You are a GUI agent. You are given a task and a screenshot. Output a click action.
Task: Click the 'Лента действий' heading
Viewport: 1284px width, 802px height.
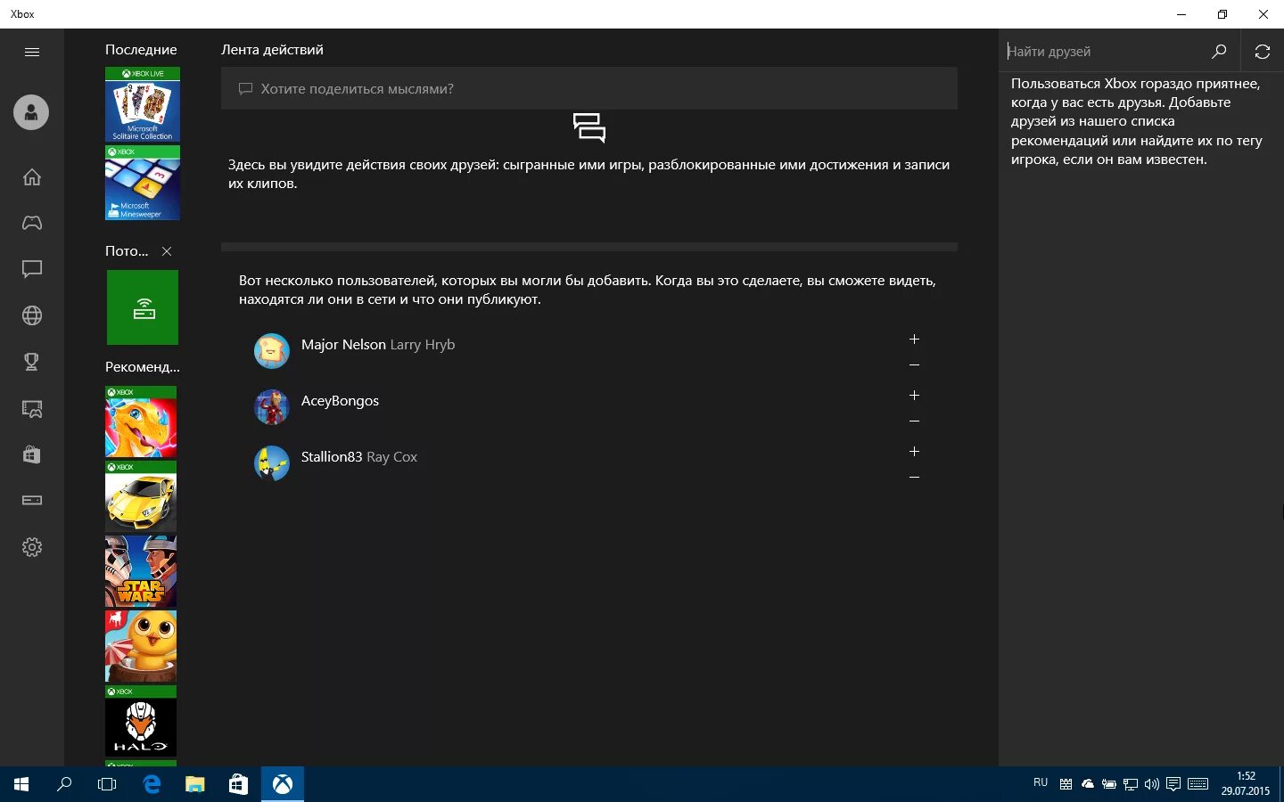[272, 50]
